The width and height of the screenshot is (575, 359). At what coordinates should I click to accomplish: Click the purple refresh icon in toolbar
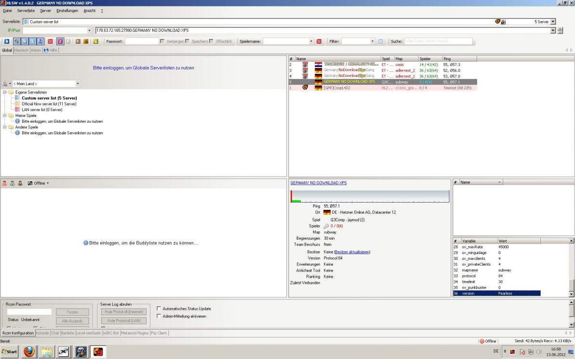pos(60,41)
